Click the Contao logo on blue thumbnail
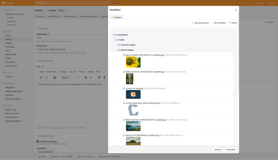This screenshot has height=160, width=278. point(133,94)
